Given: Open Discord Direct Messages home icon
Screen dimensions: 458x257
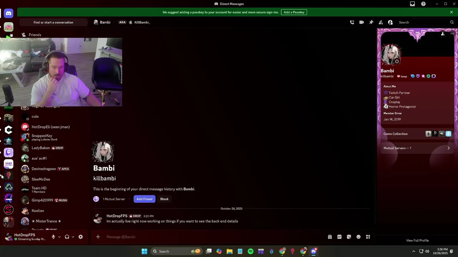Looking at the screenshot, I should [9, 14].
